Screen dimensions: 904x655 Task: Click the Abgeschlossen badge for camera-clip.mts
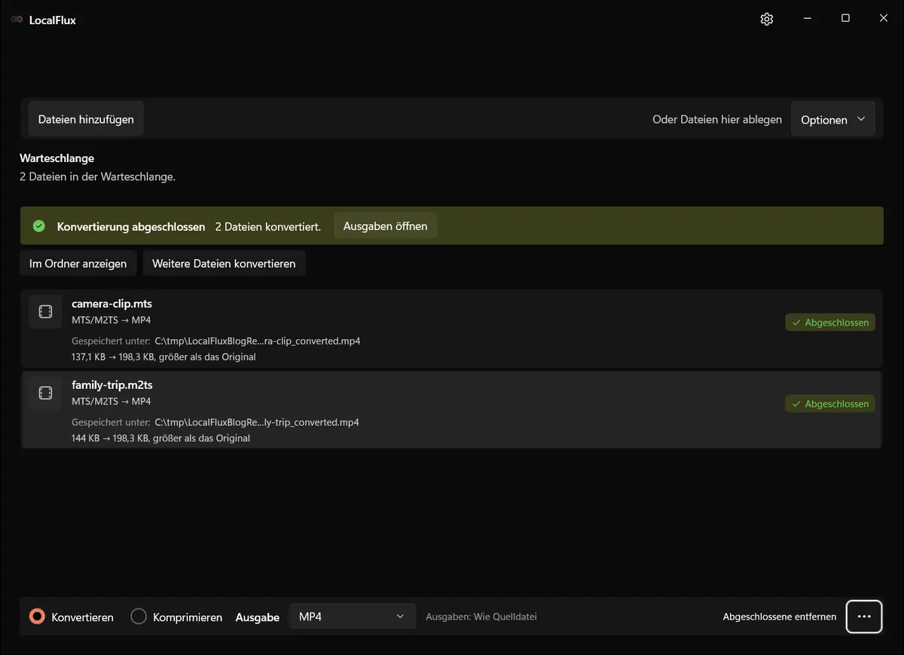click(830, 323)
